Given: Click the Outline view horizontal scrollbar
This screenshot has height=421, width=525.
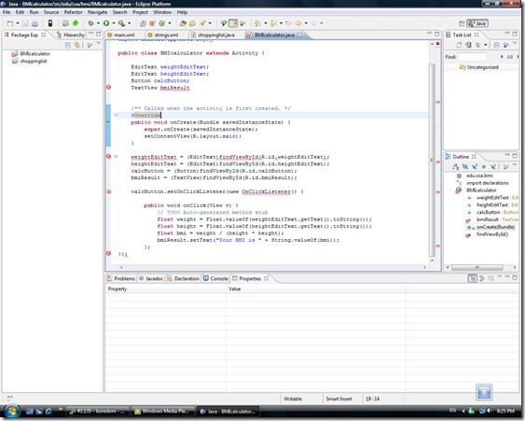Looking at the screenshot, I should (x=477, y=267).
